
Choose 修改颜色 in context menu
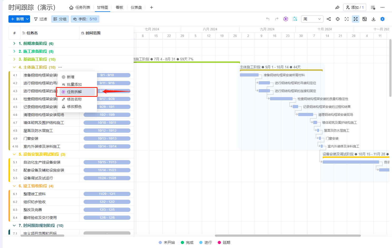click(x=77, y=107)
